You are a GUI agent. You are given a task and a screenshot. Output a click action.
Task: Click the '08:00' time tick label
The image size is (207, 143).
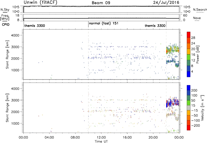pos(75,137)
